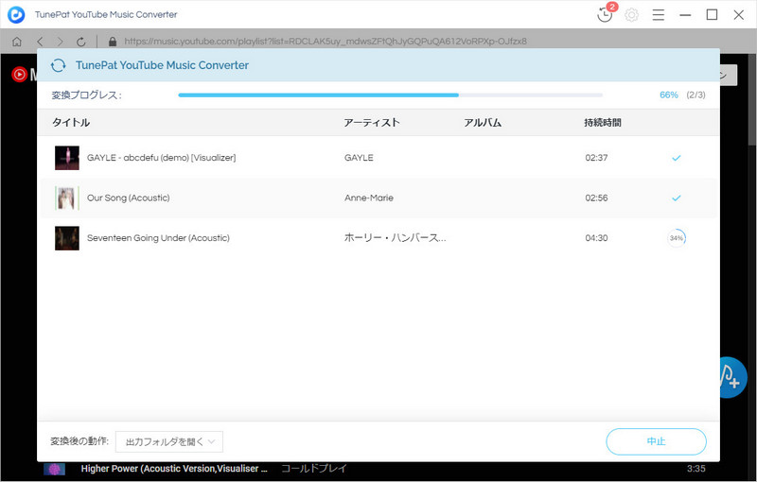Click the YouTube Music logo icon
Viewport: 757px width, 482px height.
coord(19,75)
